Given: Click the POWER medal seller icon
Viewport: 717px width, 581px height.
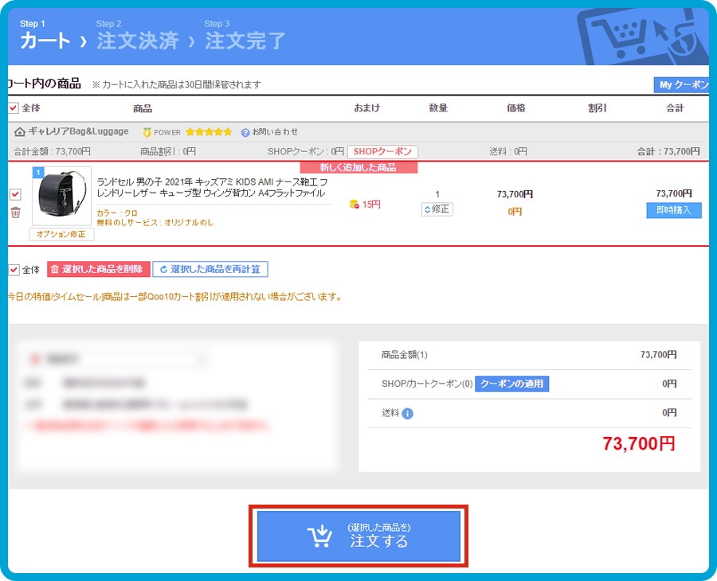Looking at the screenshot, I should (147, 132).
